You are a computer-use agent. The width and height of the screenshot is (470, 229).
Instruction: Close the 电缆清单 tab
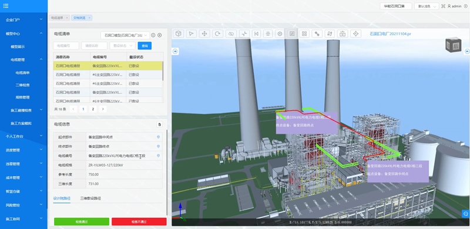(67, 18)
